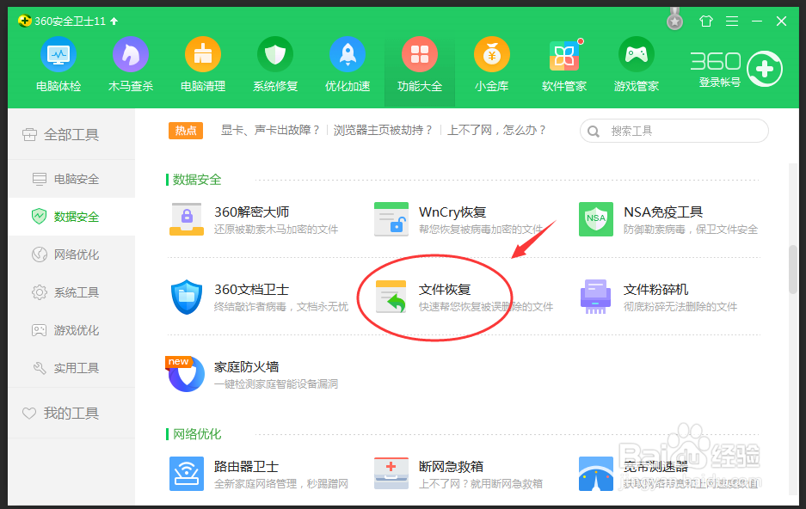Screen dimensions: 806x509
Task: Open the 软件管家 software manager icon
Action: click(x=564, y=54)
